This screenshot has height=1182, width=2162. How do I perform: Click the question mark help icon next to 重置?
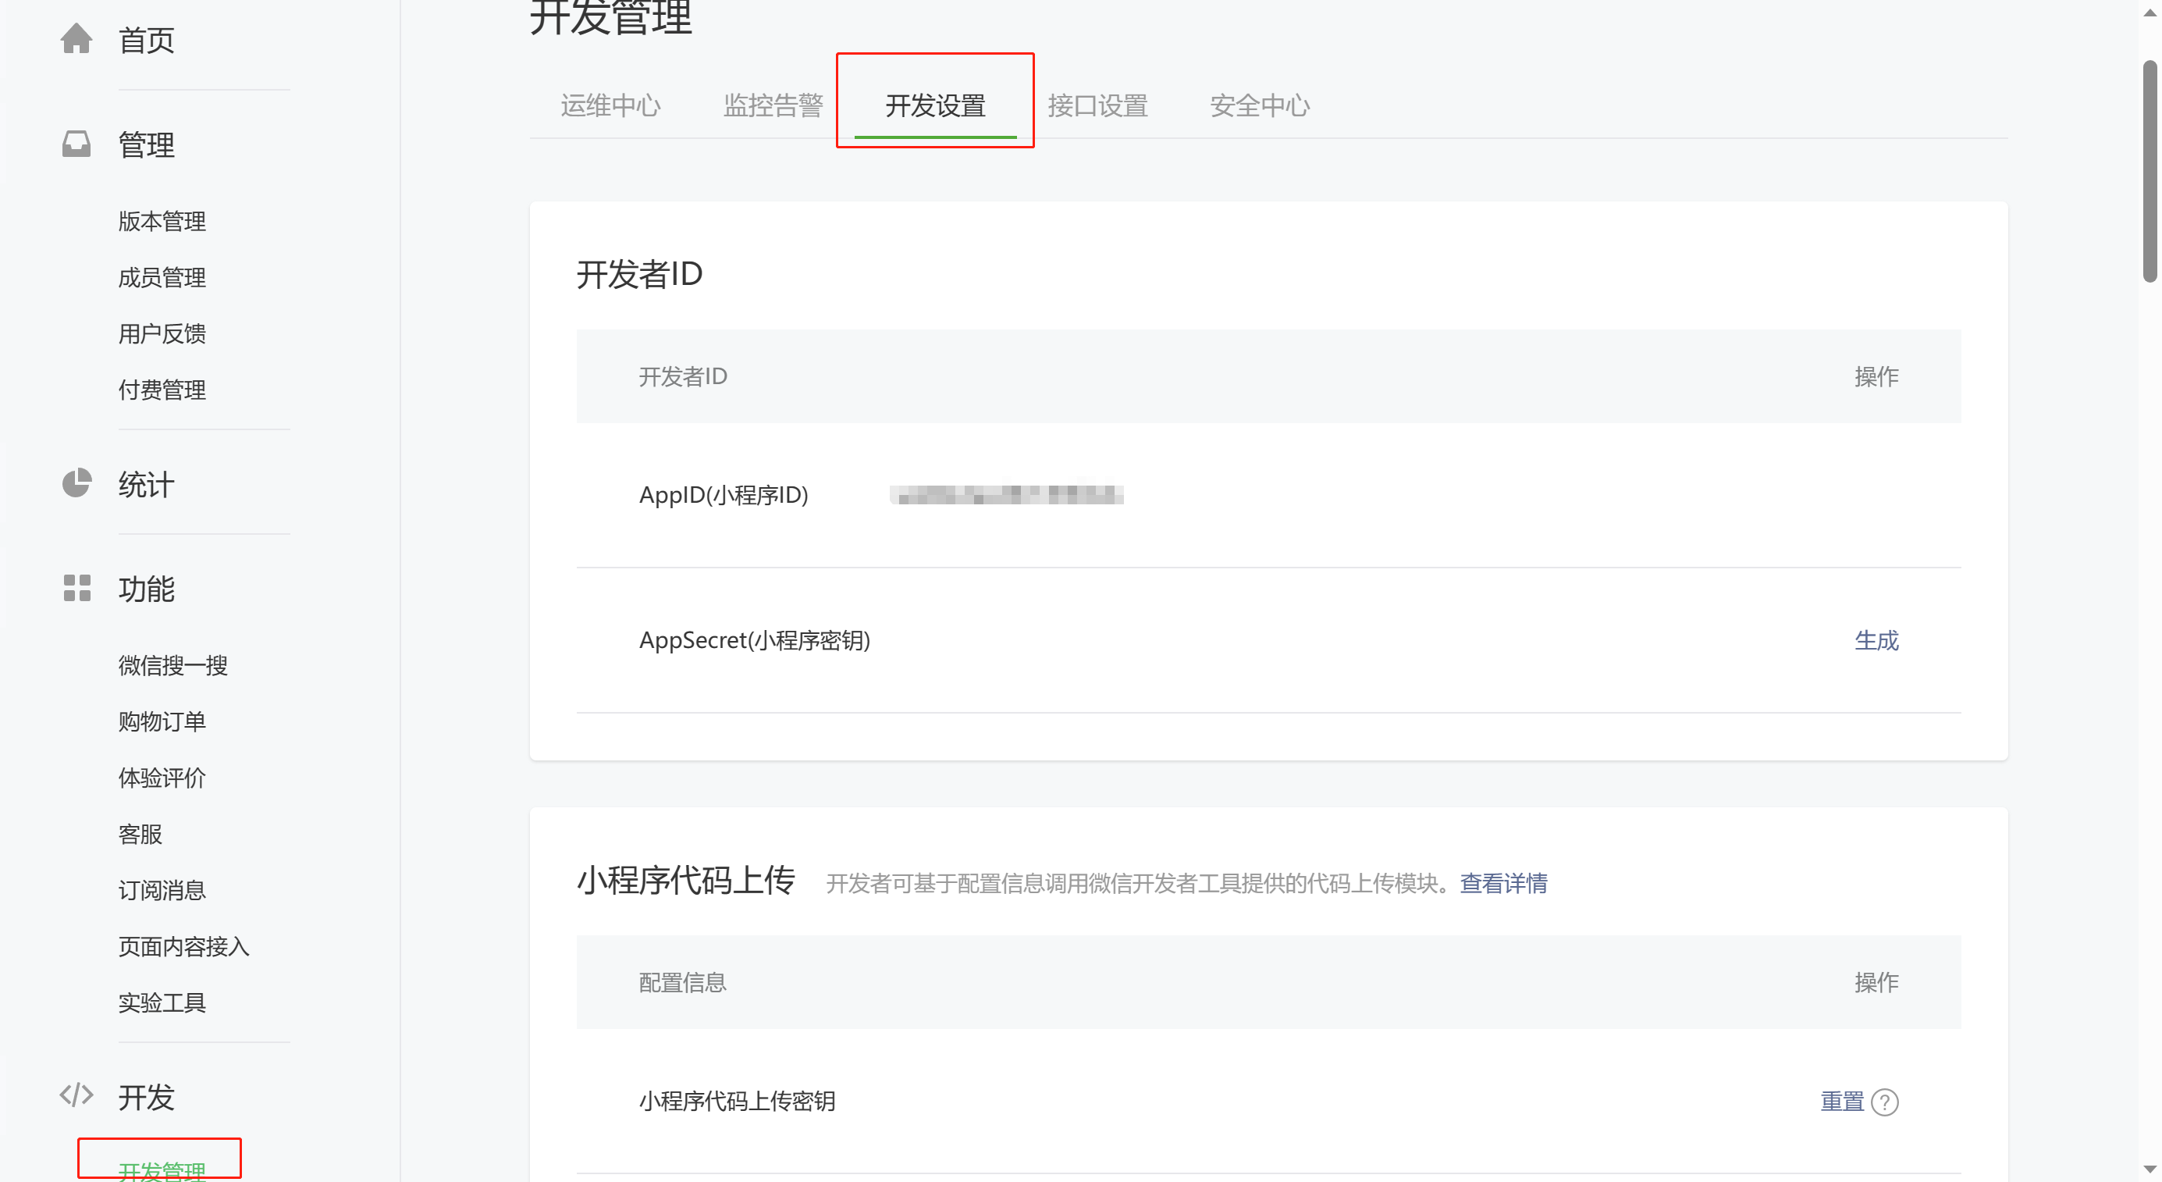click(1884, 1102)
